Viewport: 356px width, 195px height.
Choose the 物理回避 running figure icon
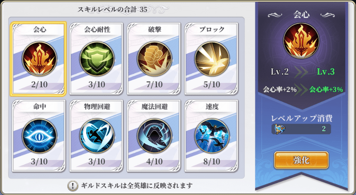[x=97, y=136]
